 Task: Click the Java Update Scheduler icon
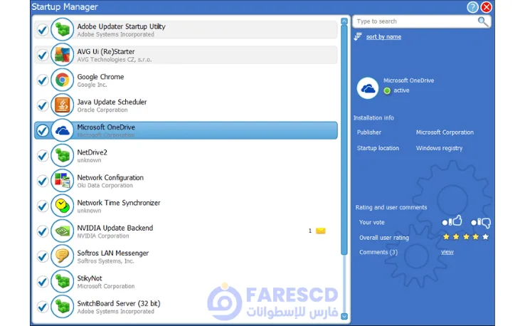click(x=63, y=105)
